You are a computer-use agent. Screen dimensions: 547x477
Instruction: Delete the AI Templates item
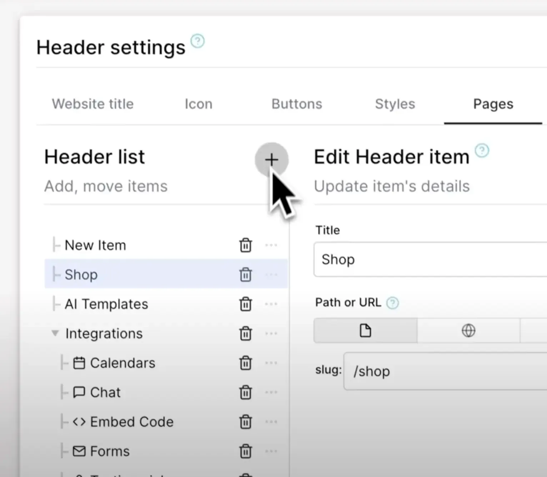click(246, 304)
